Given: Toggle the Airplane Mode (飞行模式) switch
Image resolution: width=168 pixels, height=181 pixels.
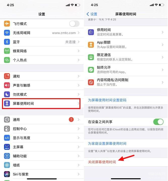Looking at the screenshot, I should 74,24.
